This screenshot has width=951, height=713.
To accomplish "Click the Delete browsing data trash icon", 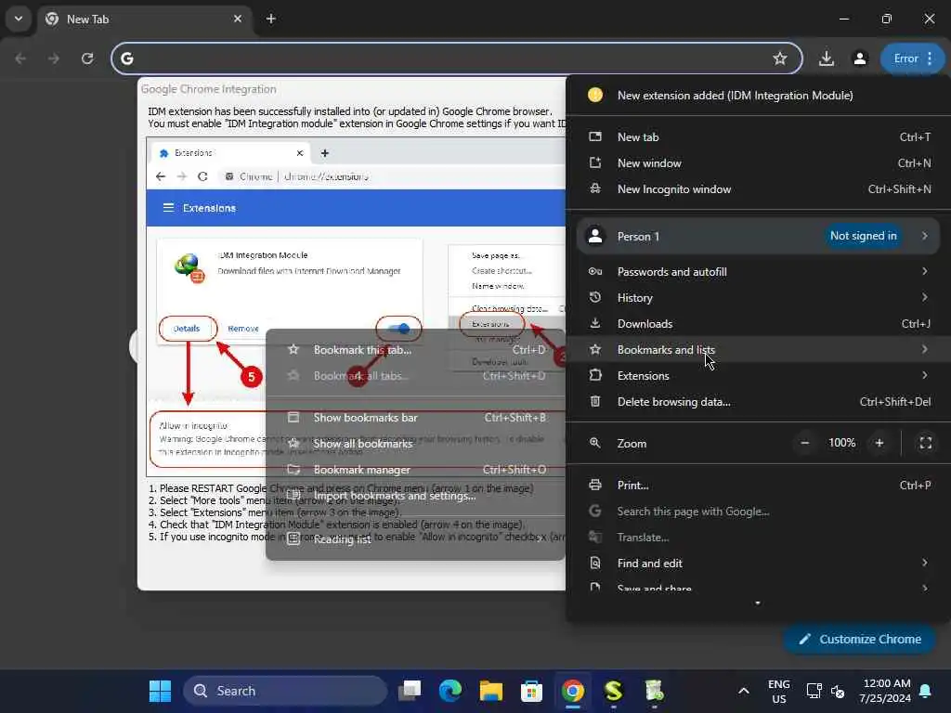I will pos(595,401).
